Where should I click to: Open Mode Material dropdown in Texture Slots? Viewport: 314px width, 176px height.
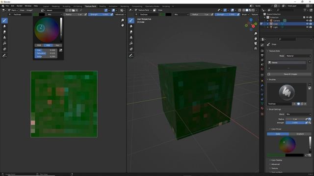(x=298, y=56)
